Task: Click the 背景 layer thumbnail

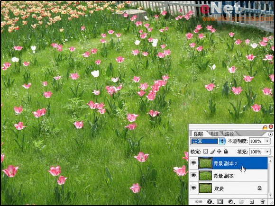Action: [205, 188]
